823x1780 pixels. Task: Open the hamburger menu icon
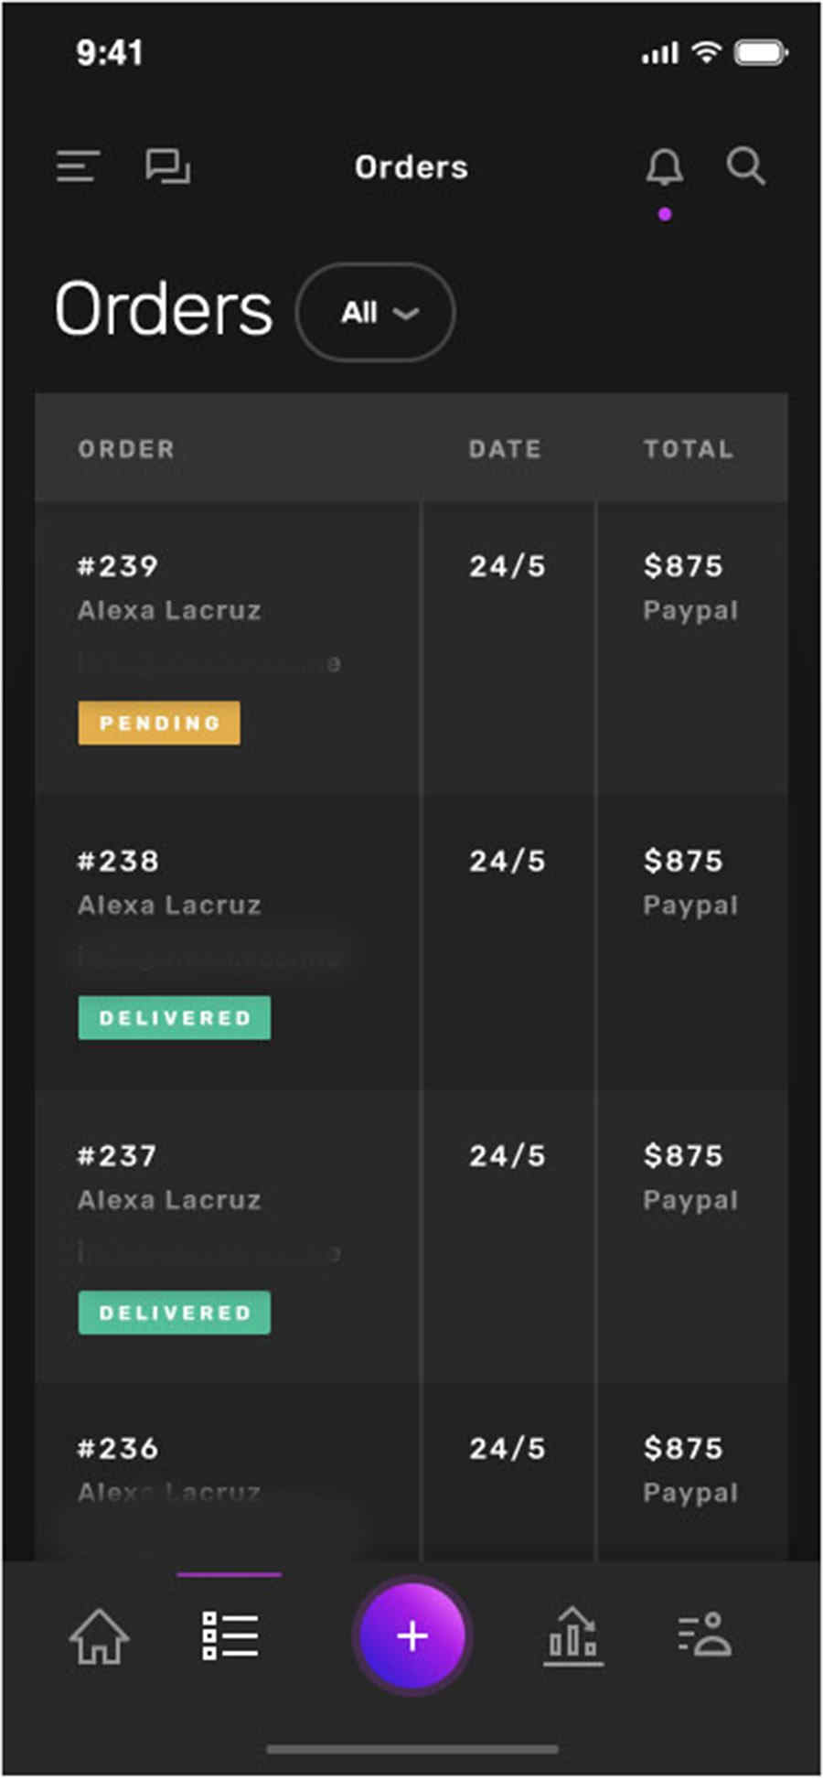78,166
